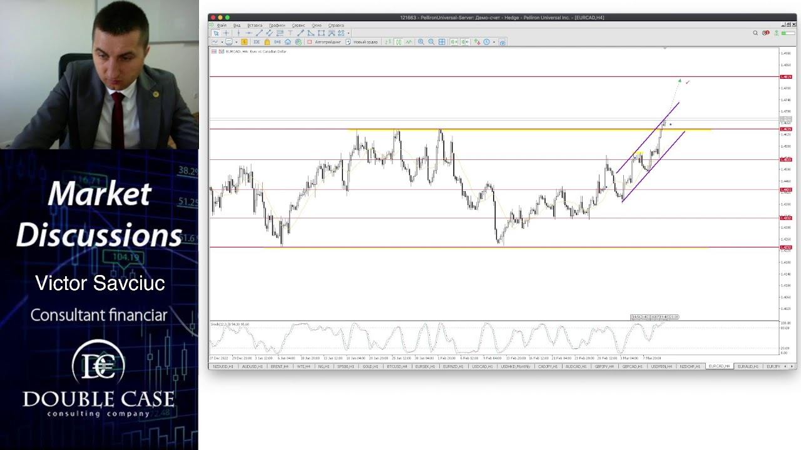Click the green buy arrow on chart
The image size is (801, 450).
[x=680, y=80]
